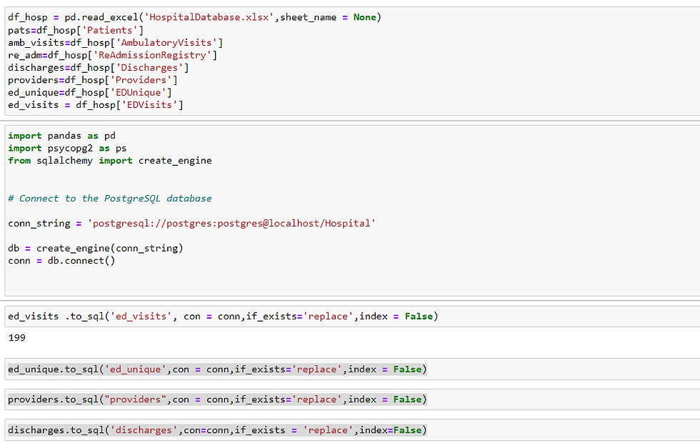Select the providers.to_sql code cell
Image resolution: width=700 pixels, height=443 pixels.
(x=216, y=399)
